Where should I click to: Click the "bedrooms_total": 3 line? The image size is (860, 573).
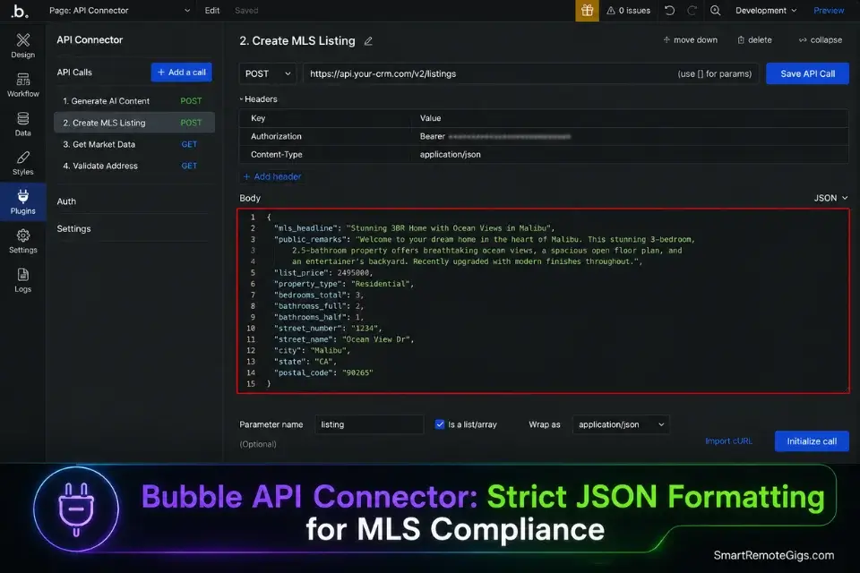tap(318, 295)
